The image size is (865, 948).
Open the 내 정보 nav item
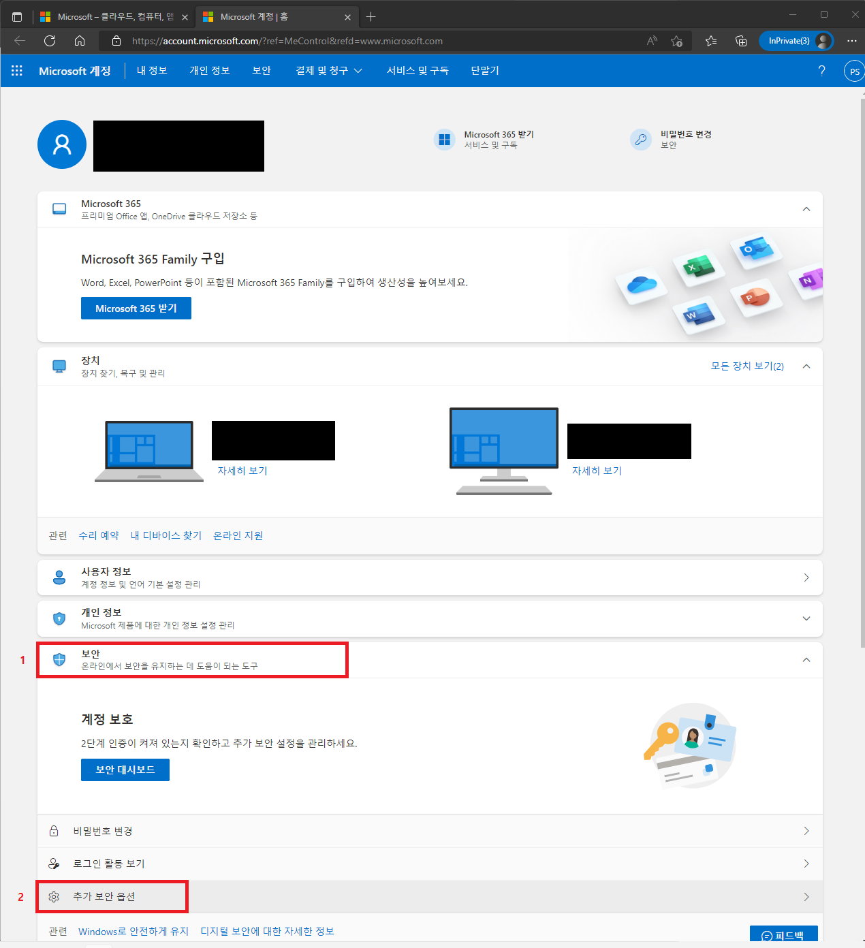click(x=152, y=71)
